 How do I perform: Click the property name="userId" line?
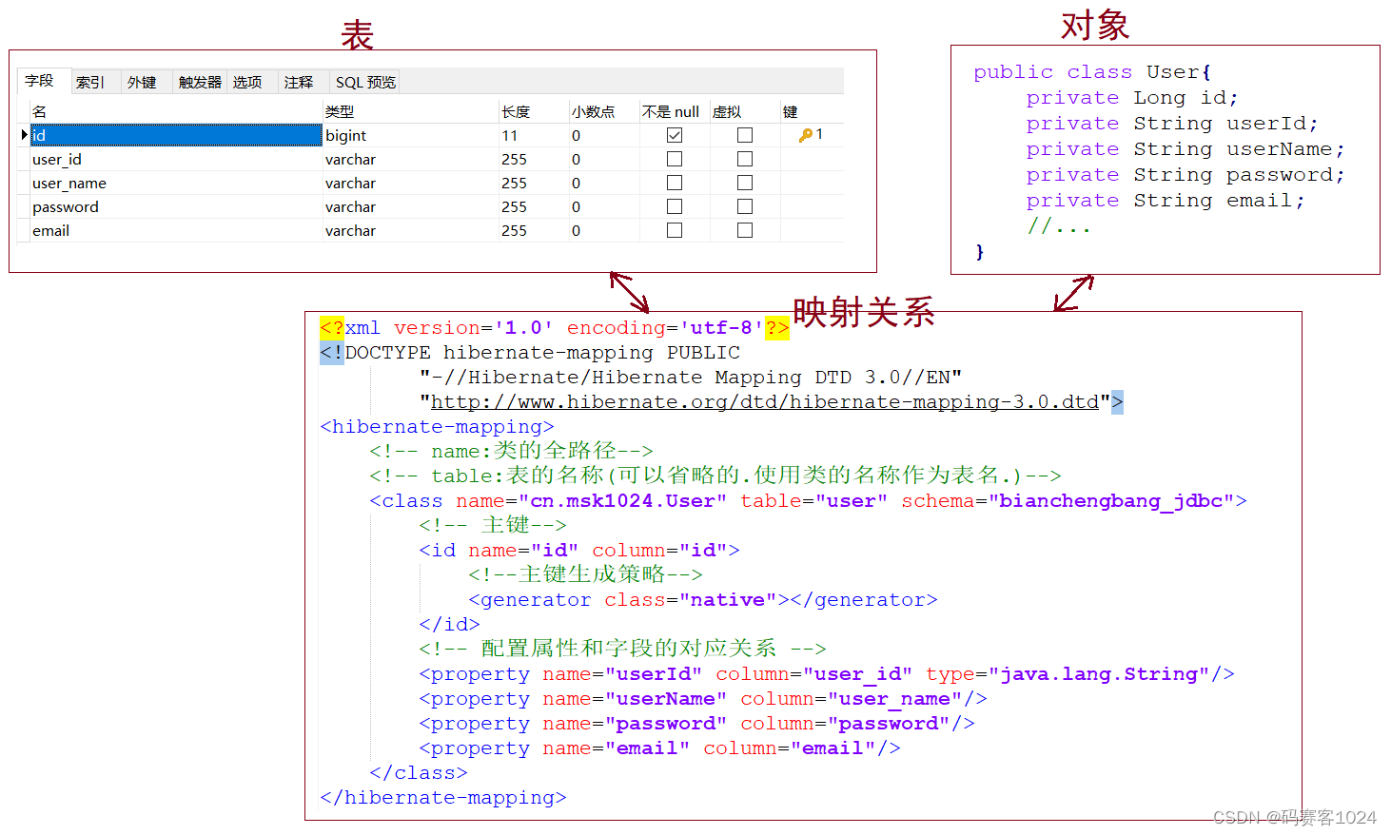(x=827, y=674)
